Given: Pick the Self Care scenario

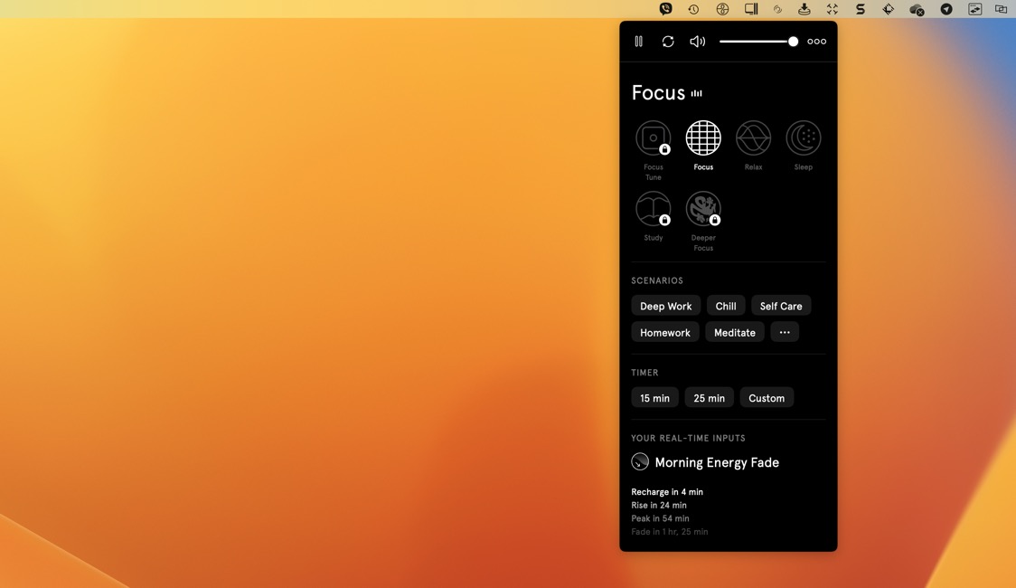Looking at the screenshot, I should tap(781, 306).
